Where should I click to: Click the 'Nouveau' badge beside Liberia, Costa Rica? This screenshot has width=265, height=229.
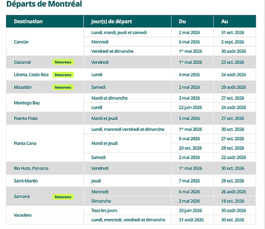point(63,75)
